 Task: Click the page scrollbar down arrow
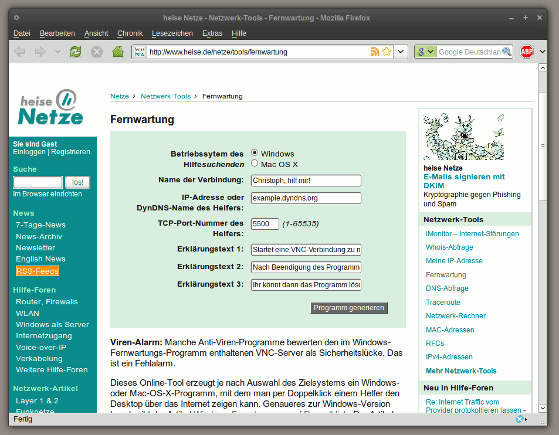(x=543, y=408)
